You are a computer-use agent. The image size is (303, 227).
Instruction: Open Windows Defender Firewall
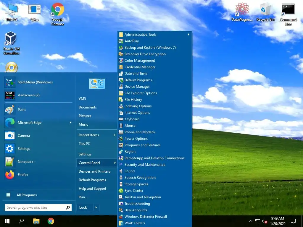[x=154, y=217]
